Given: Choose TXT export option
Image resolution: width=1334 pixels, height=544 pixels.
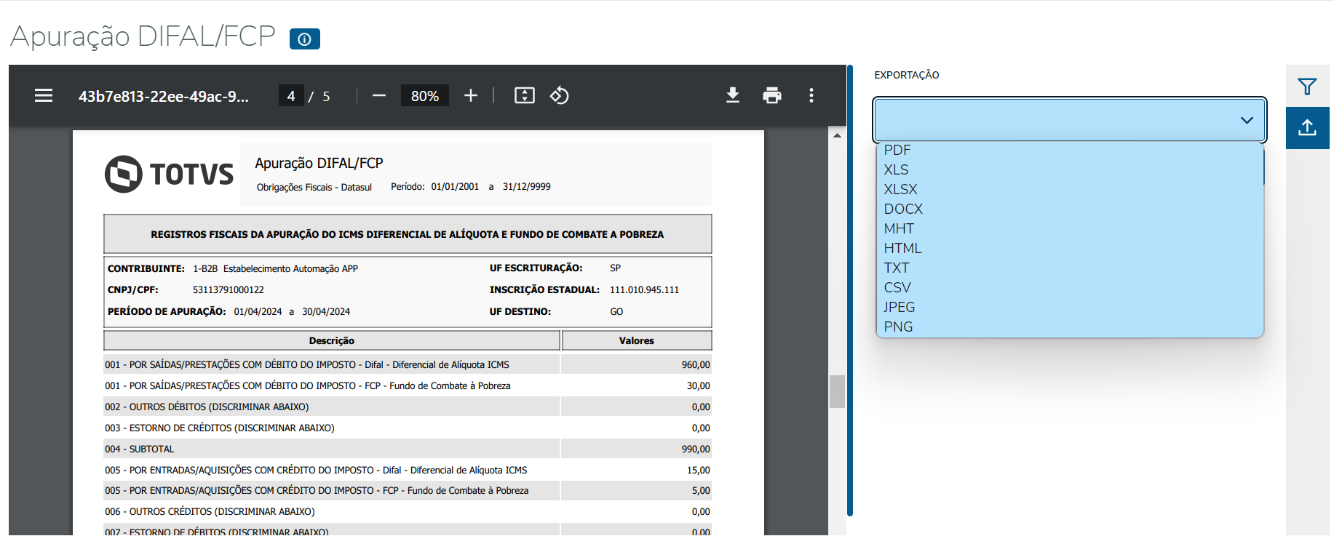Looking at the screenshot, I should [1070, 268].
